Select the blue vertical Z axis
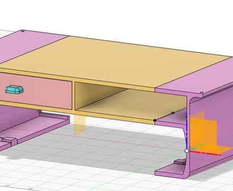Image resolution: width=233 pixels, height=191 pixels. (x=186, y=131)
